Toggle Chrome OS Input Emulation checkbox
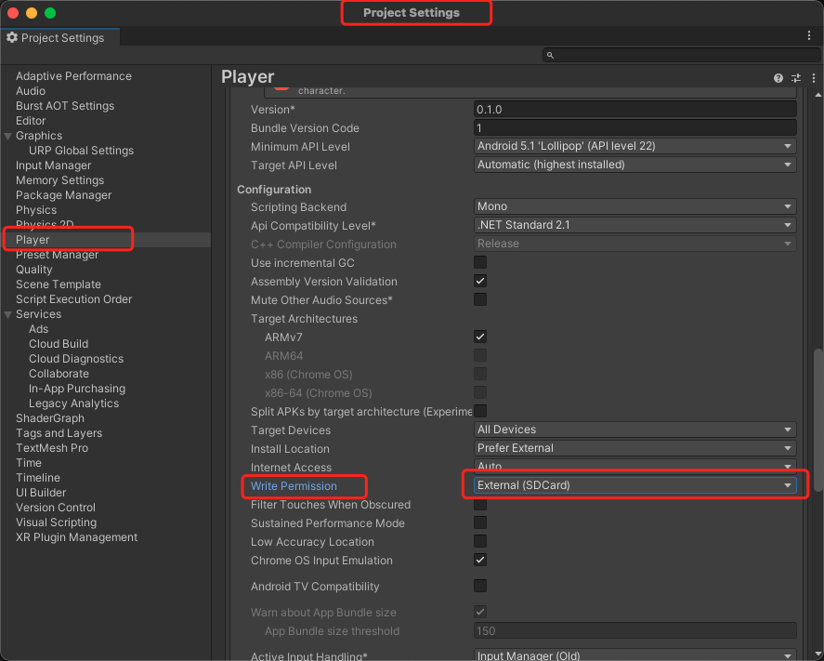 (480, 560)
